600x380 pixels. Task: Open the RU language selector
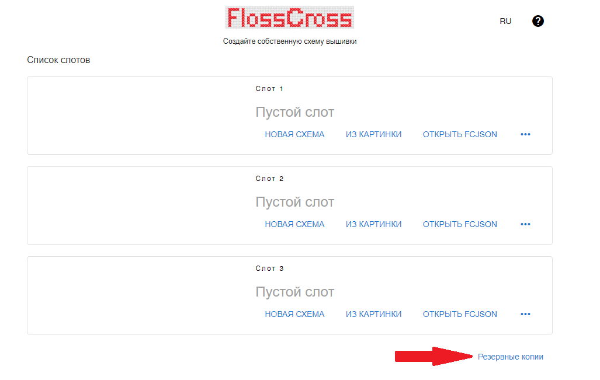click(x=505, y=22)
